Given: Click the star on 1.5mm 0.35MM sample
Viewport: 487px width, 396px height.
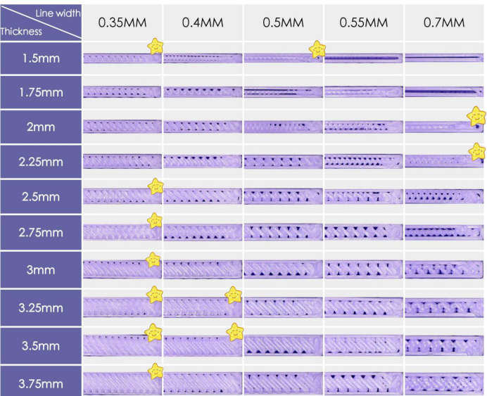Looking at the screenshot, I should (156, 46).
